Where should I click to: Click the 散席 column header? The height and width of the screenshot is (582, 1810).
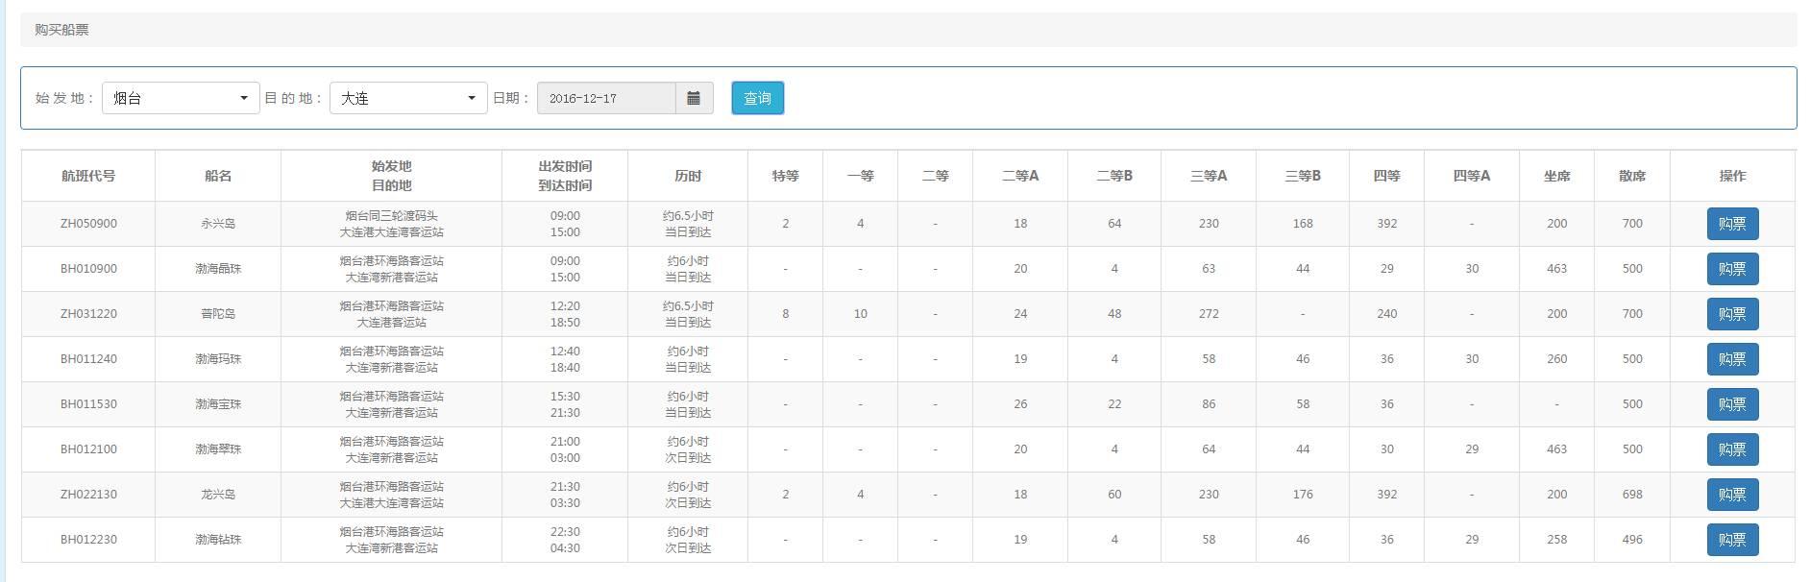pyautogui.click(x=1631, y=176)
